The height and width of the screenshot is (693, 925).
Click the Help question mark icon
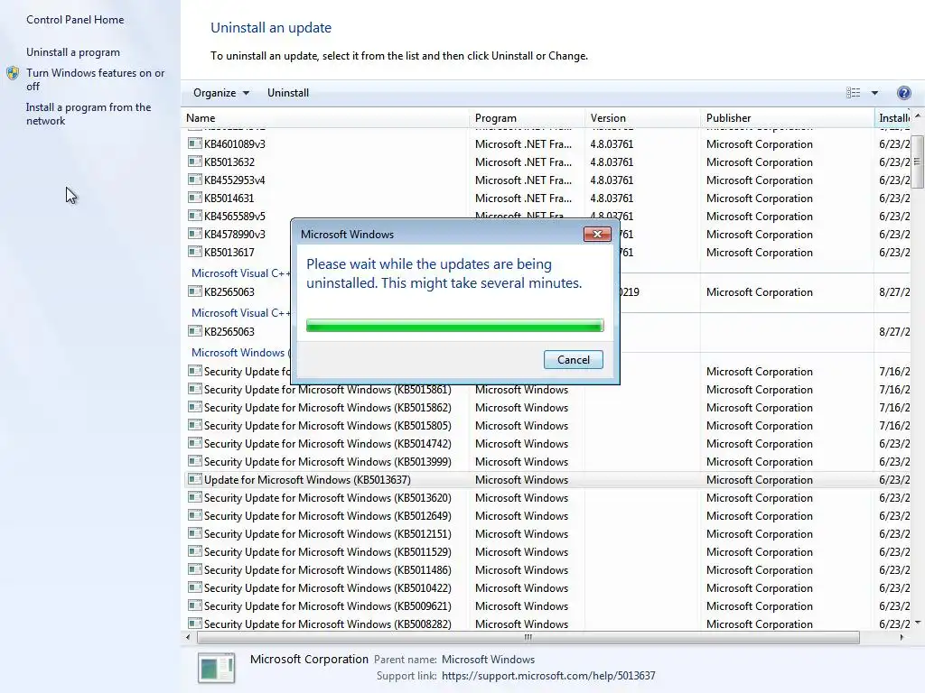pos(903,93)
